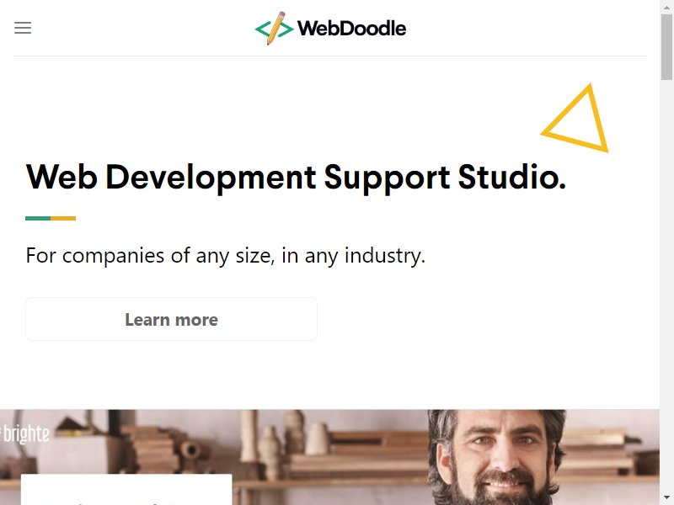The image size is (674, 505).
Task: Click the scrollbar track below the thumb
Action: click(666, 285)
